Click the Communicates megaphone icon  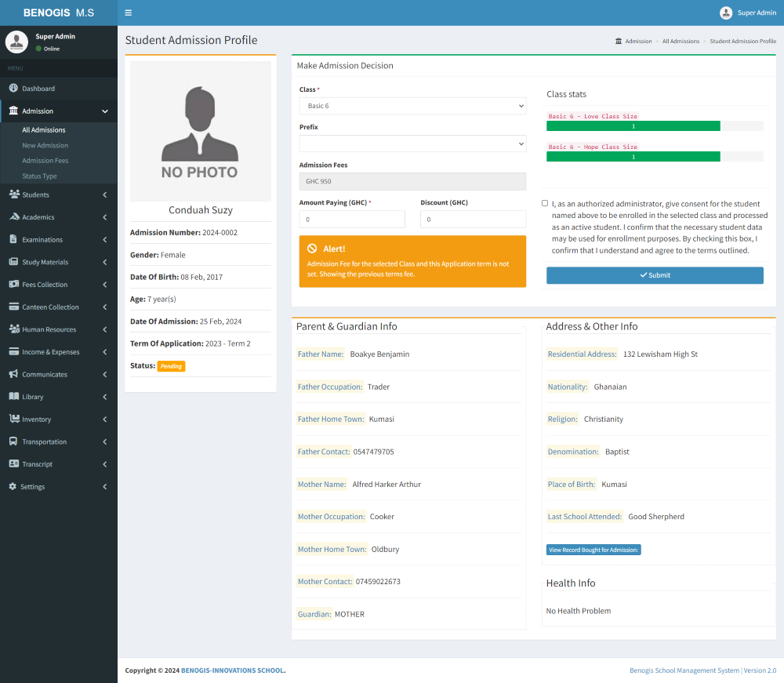(x=13, y=374)
